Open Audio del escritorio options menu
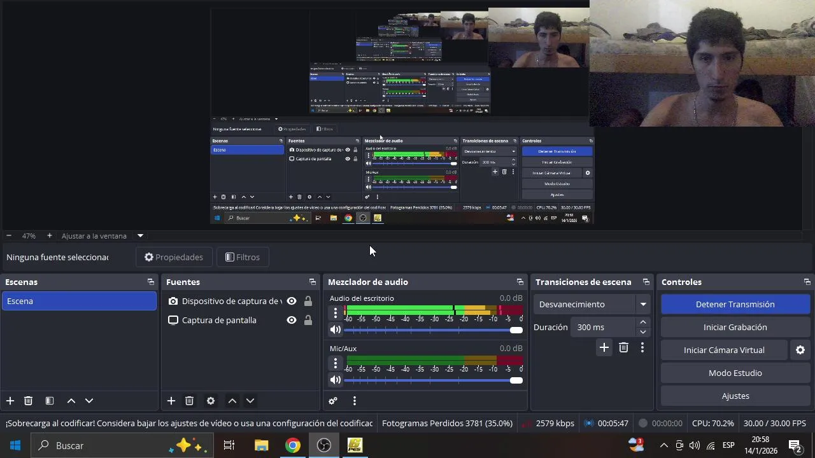The width and height of the screenshot is (815, 458). tap(336, 312)
